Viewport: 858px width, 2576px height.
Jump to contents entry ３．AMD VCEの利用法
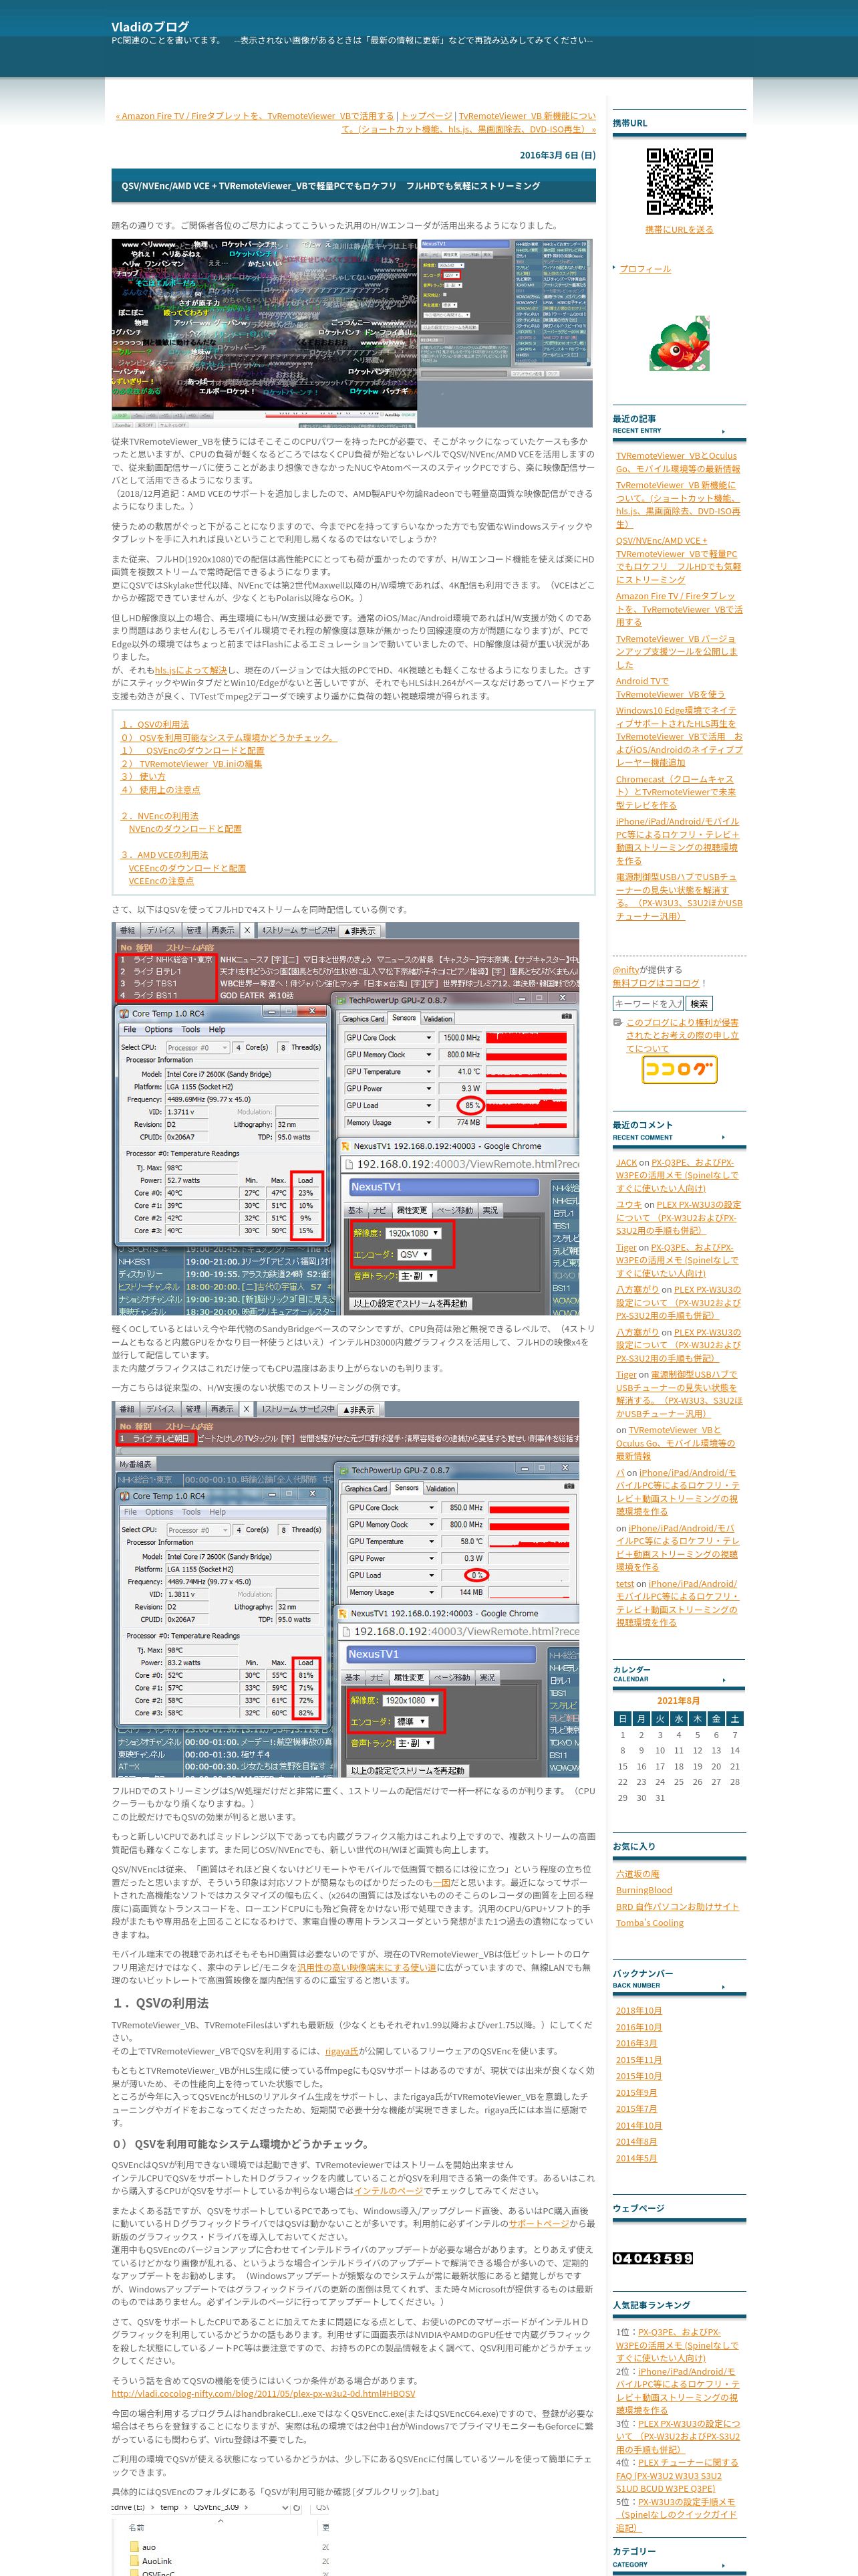click(165, 855)
